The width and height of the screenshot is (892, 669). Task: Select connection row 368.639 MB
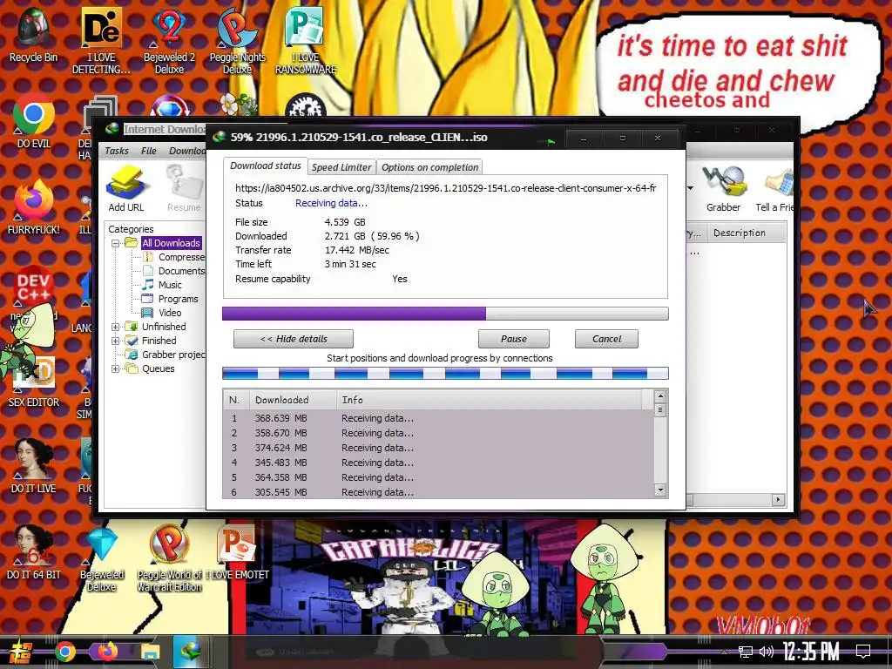(x=438, y=418)
